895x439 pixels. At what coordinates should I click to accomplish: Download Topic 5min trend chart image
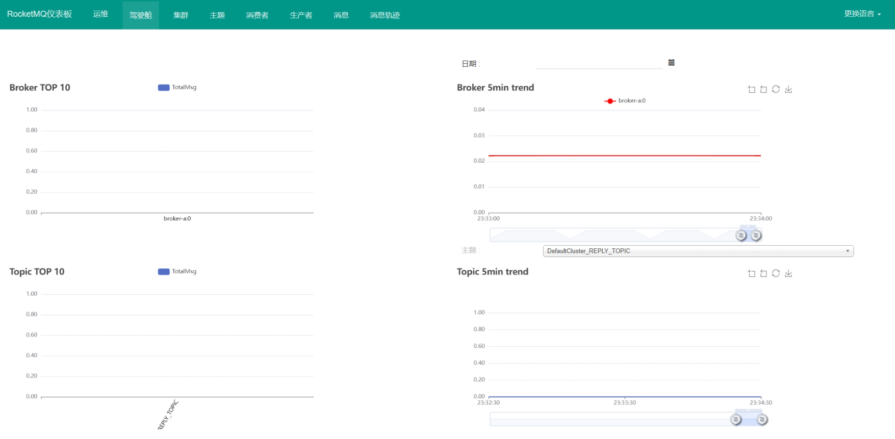click(x=788, y=273)
